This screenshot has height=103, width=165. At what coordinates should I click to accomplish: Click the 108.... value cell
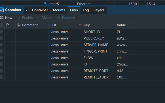click(122, 77)
